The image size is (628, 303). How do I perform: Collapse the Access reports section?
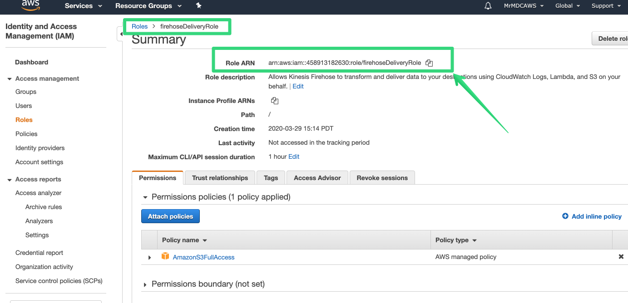click(x=10, y=180)
